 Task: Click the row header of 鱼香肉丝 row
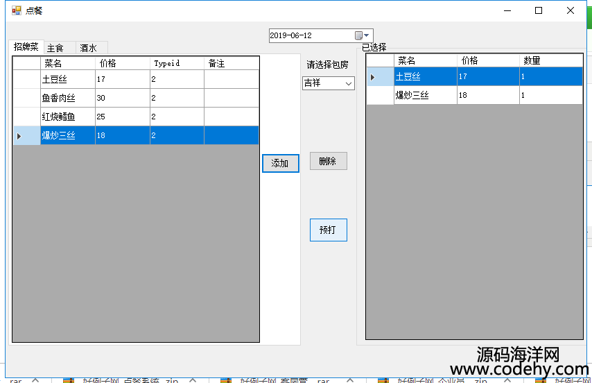[26, 98]
